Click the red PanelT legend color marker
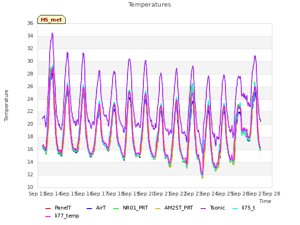The image size is (300, 225). [48, 208]
